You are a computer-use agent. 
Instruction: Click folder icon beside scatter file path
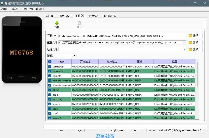(x=190, y=42)
